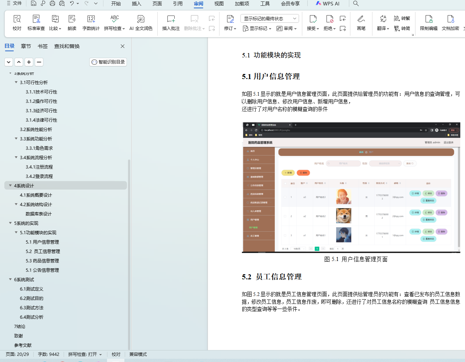
Task: Collapse the 4.2系统结构设计 tree node
Action: (16, 204)
